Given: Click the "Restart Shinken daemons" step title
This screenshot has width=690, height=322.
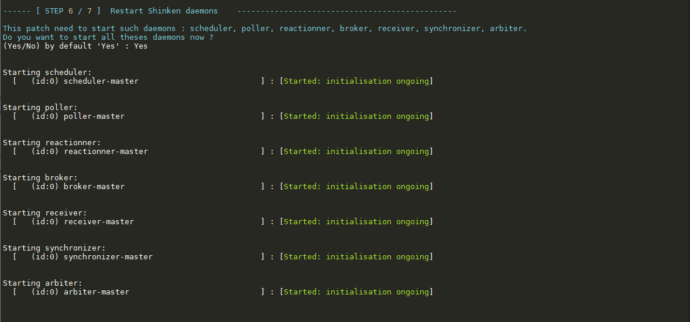Looking at the screenshot, I should [164, 11].
